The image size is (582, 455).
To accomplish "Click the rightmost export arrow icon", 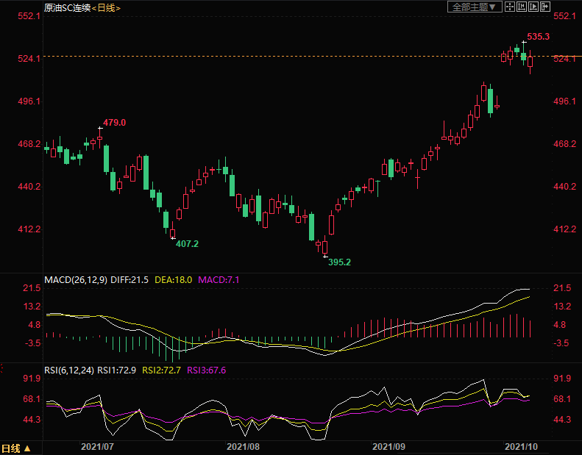I will 545,7.
